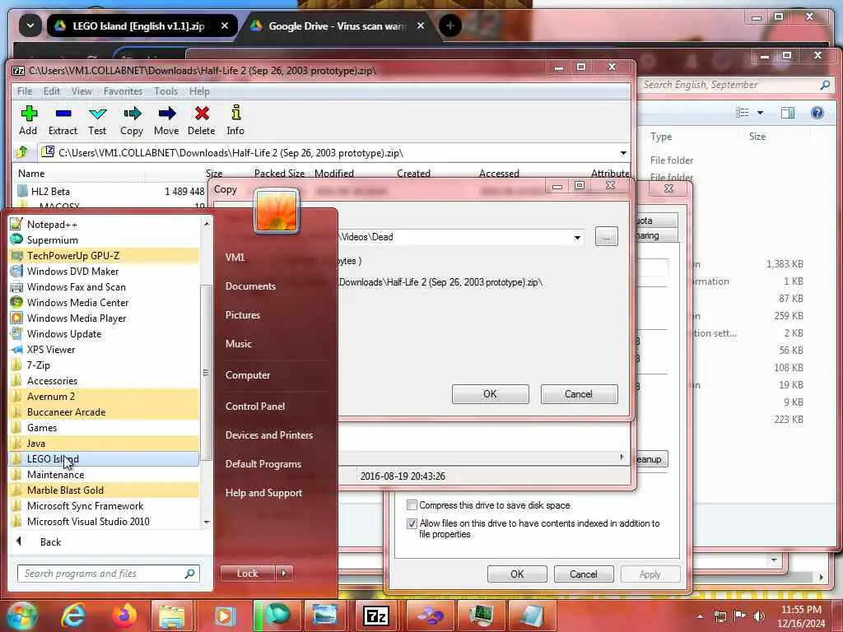Uncheck Allow files on this drive to be indexed
This screenshot has width=843, height=632.
point(412,523)
